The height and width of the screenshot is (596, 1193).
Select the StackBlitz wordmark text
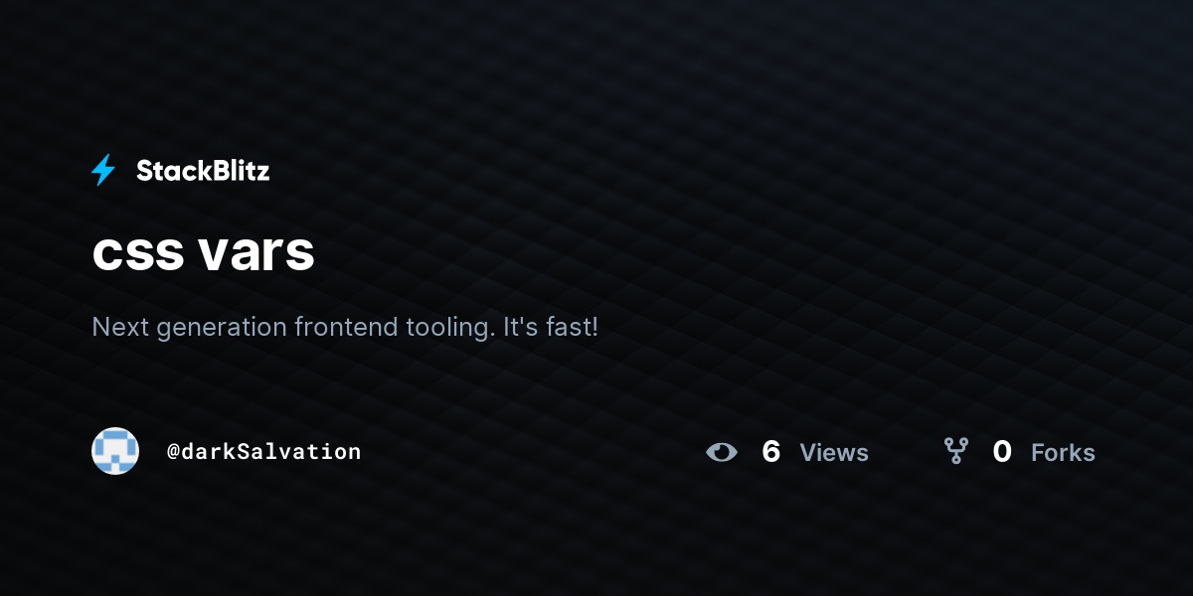tap(203, 171)
